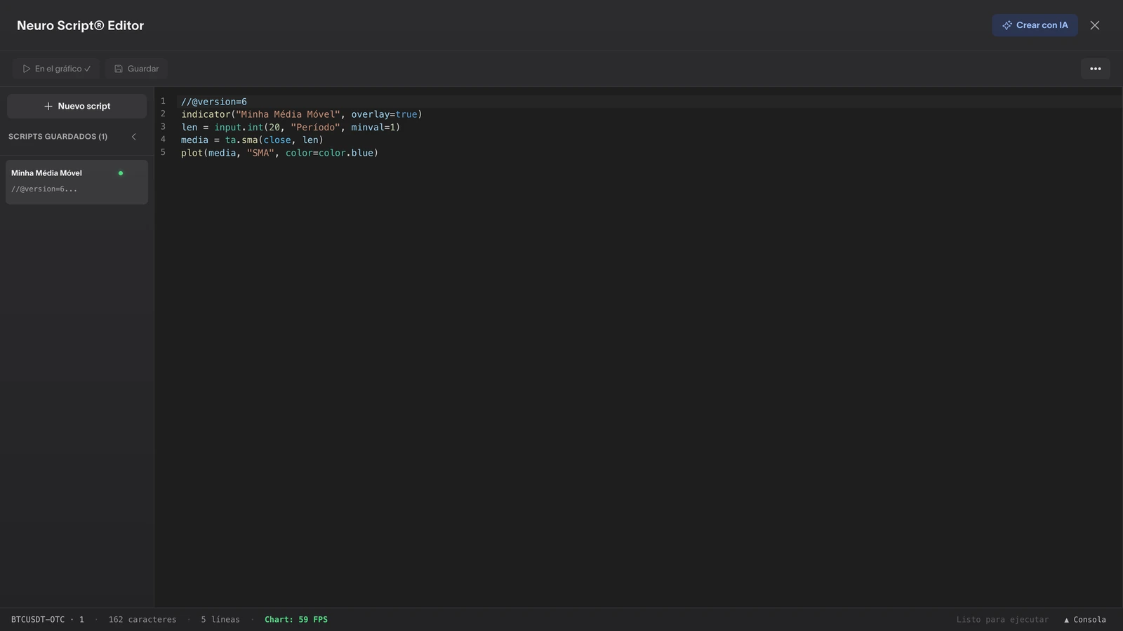Open the three-dots more options menu
The image size is (1123, 631).
coord(1096,69)
